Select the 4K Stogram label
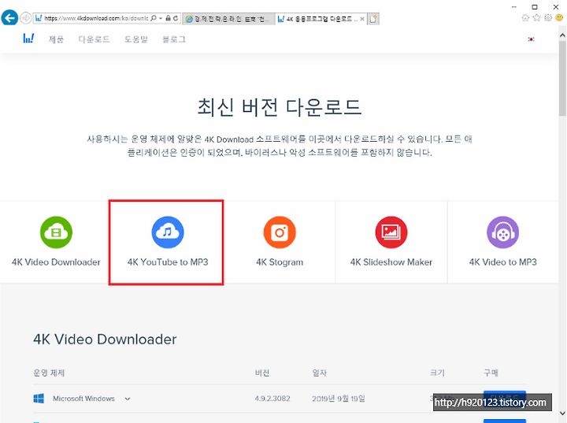Screen dimensions: 567x423 coord(280,262)
